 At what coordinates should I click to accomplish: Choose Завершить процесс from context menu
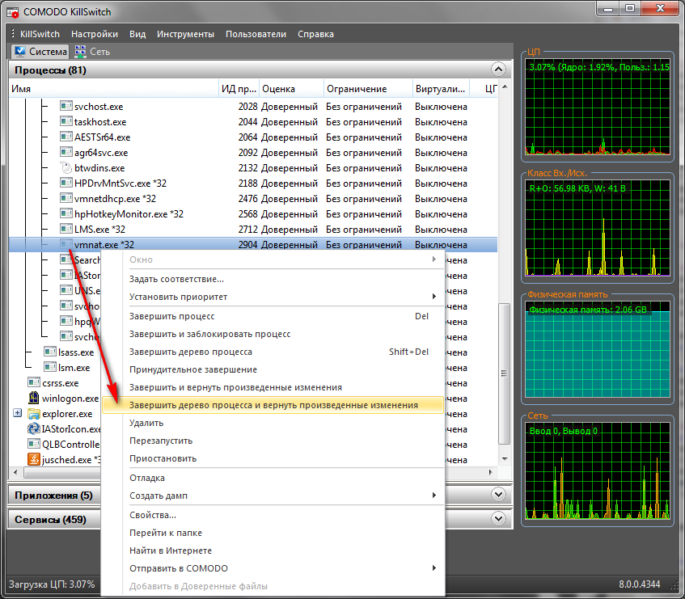click(x=273, y=316)
